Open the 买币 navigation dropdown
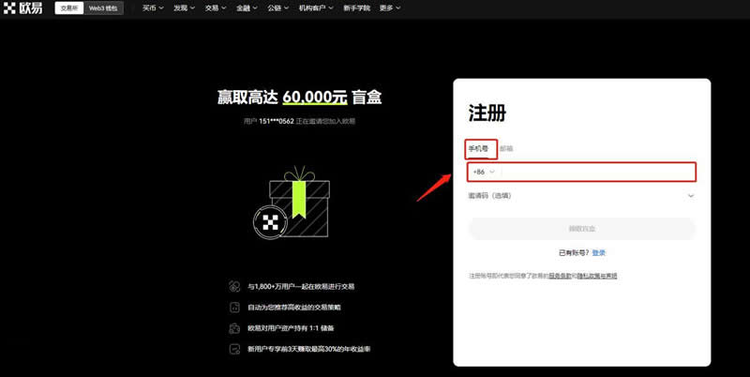 click(x=152, y=8)
